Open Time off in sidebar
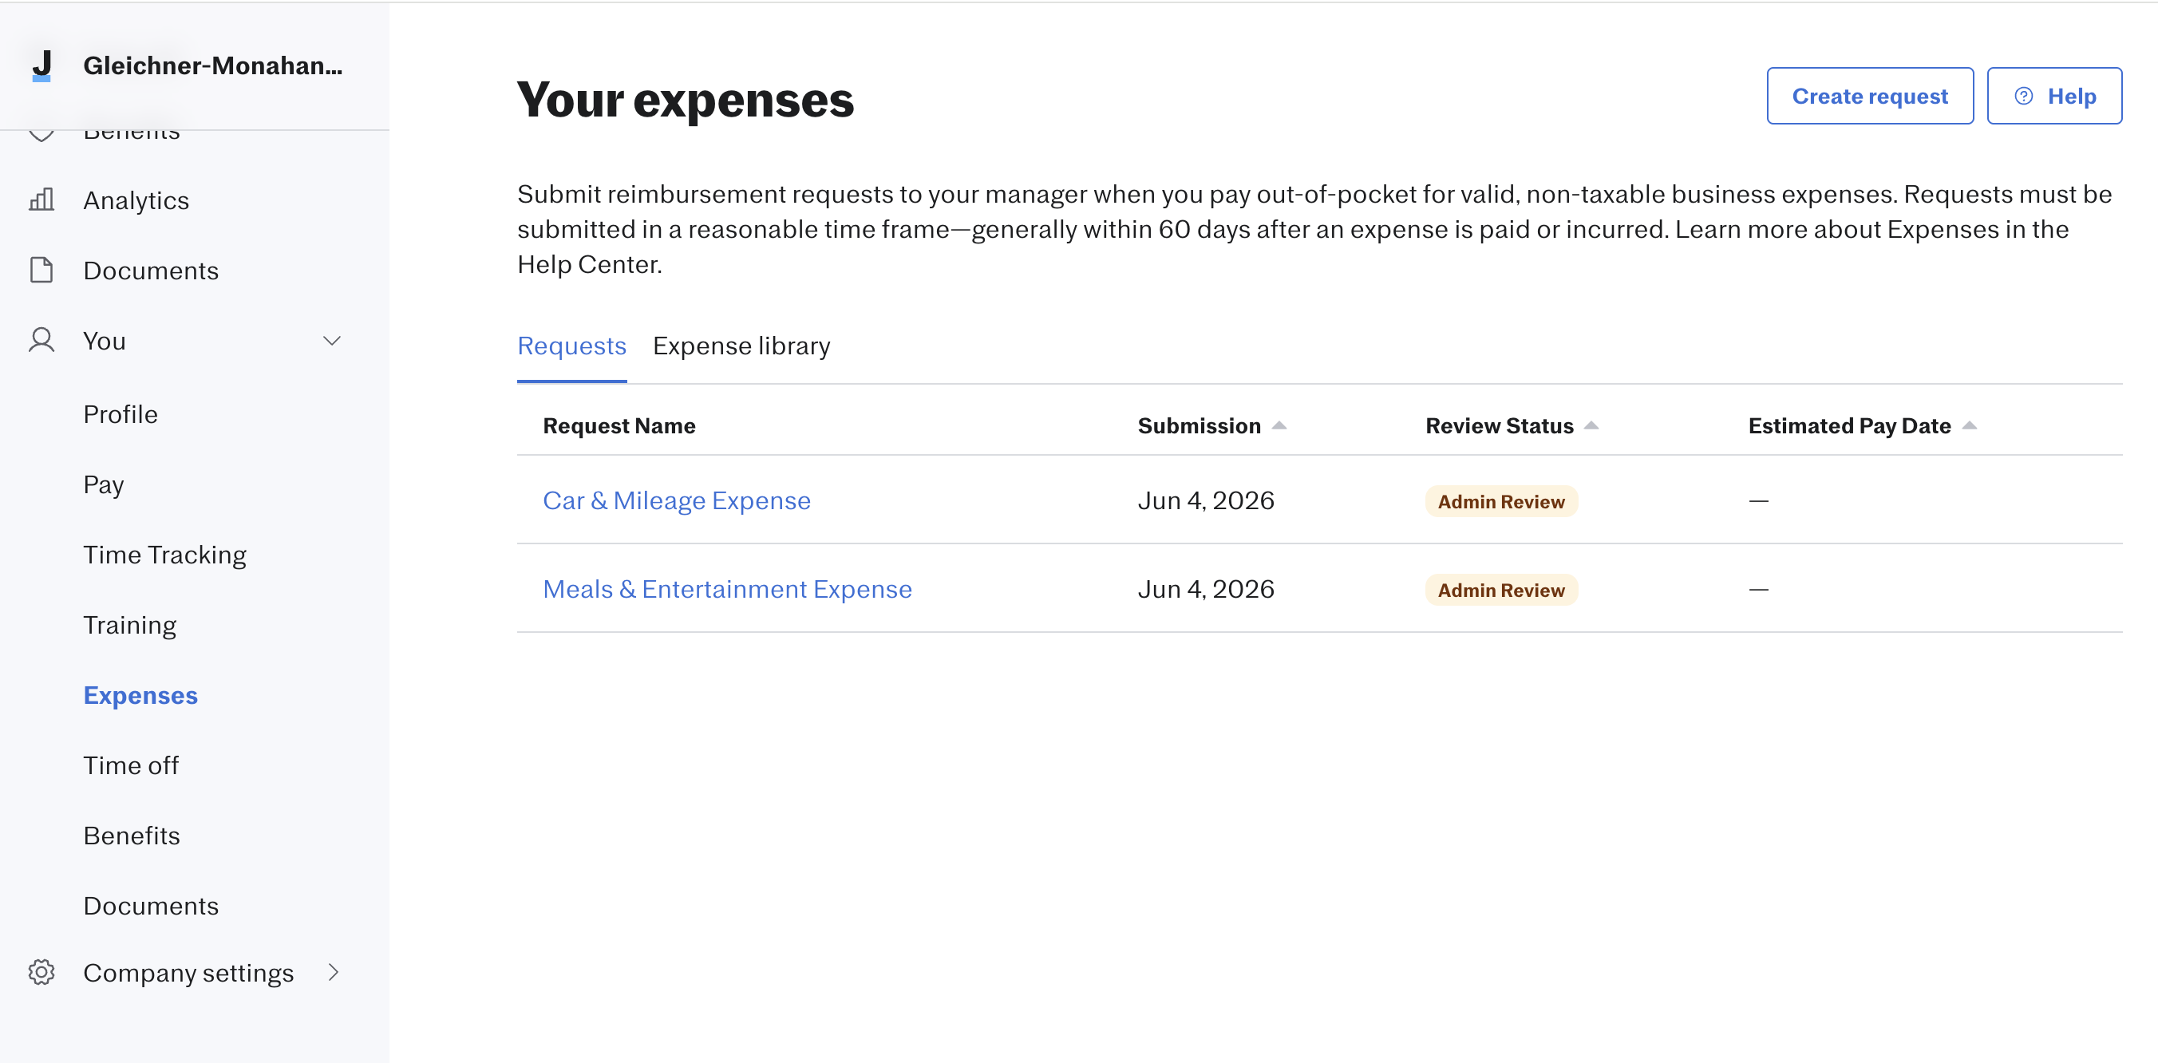Viewport: 2158px width, 1063px height. [x=131, y=765]
